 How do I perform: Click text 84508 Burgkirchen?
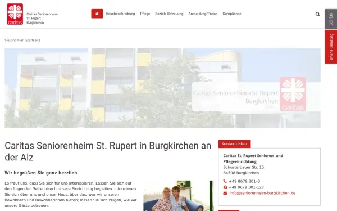click(241, 173)
